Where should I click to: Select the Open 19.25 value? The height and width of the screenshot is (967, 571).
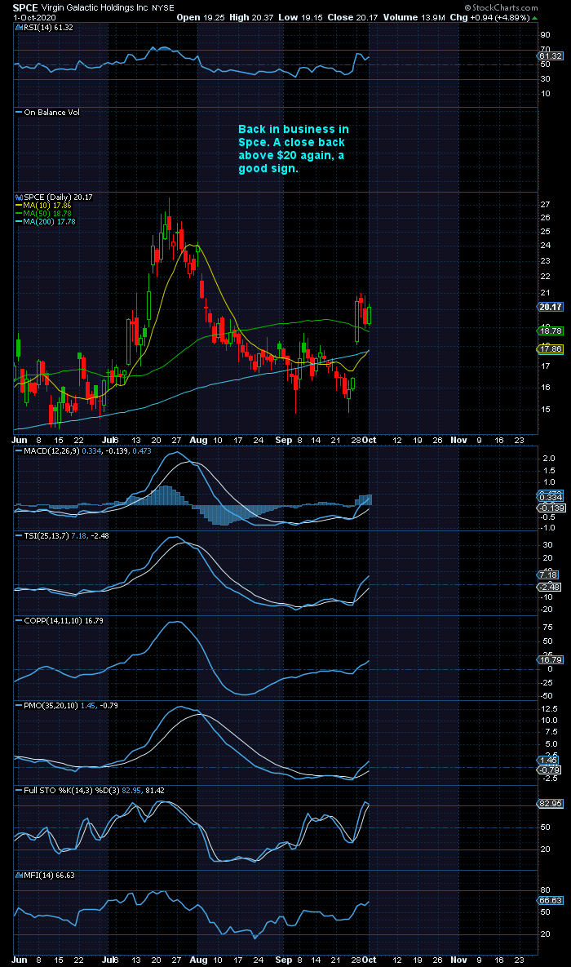click(x=201, y=17)
